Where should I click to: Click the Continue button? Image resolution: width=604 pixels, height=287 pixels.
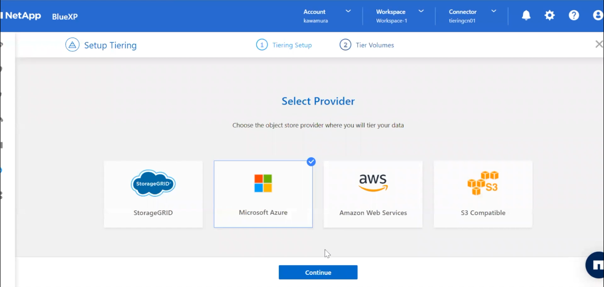point(318,273)
